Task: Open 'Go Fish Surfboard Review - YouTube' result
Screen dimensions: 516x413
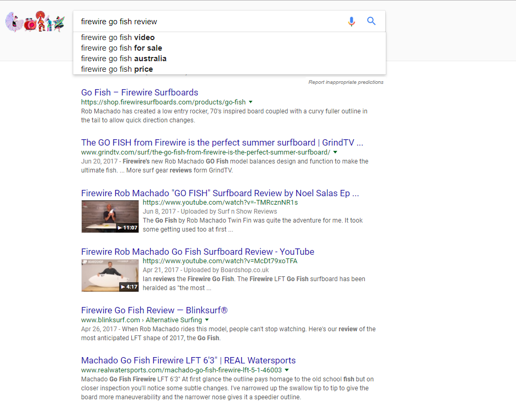Action: tap(198, 252)
